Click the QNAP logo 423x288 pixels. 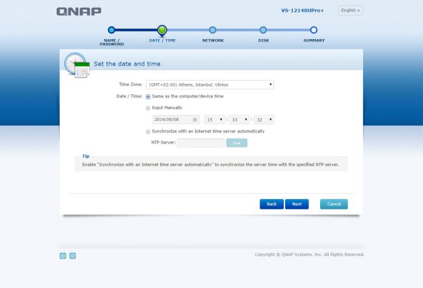79,11
